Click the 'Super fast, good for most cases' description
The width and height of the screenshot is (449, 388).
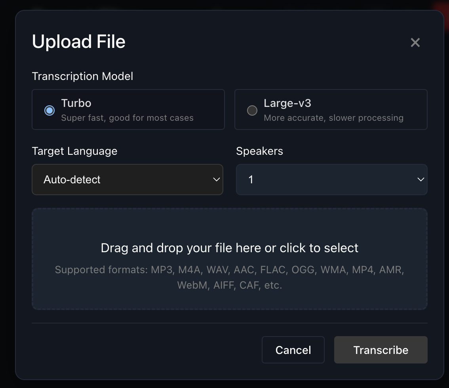click(127, 118)
